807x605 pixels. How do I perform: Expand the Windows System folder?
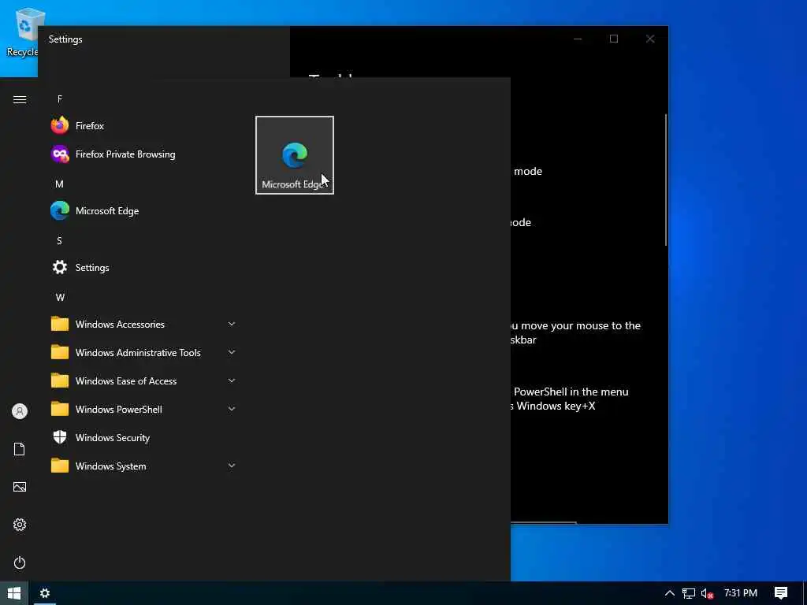coord(143,466)
